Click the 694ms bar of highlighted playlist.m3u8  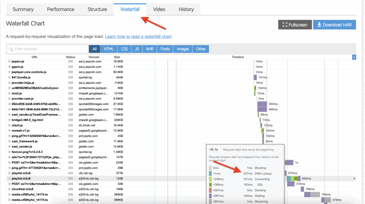tap(294, 179)
